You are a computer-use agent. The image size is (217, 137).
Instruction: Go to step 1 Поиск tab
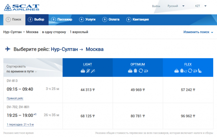(x=14, y=20)
